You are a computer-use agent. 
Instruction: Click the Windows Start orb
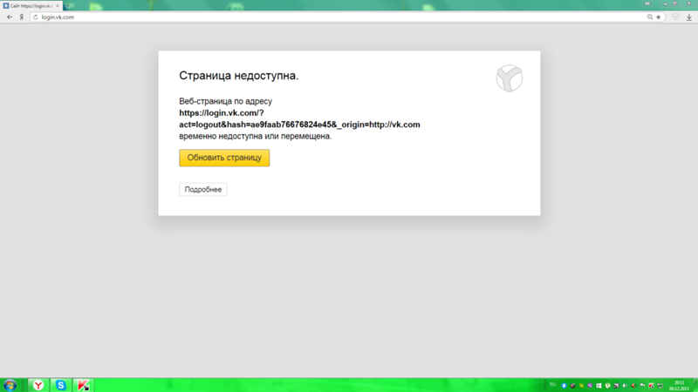(x=10, y=385)
